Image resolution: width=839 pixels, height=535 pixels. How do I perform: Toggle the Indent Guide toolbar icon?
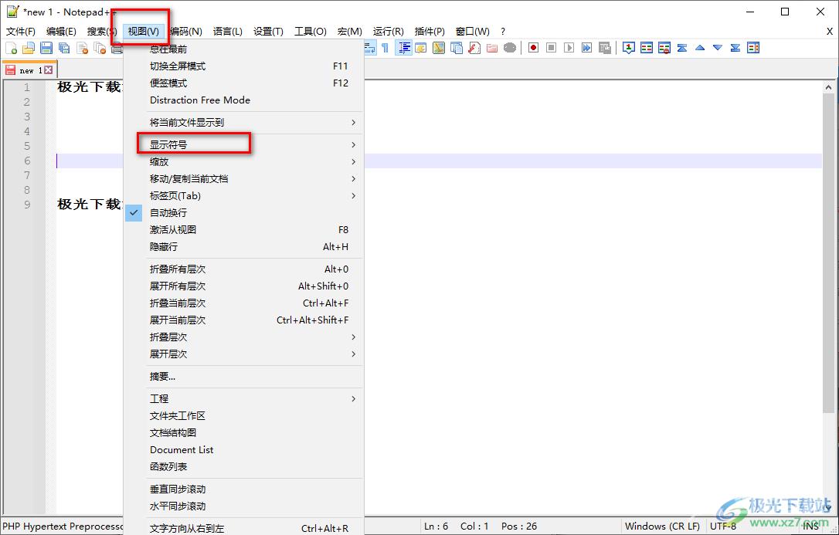tap(403, 48)
